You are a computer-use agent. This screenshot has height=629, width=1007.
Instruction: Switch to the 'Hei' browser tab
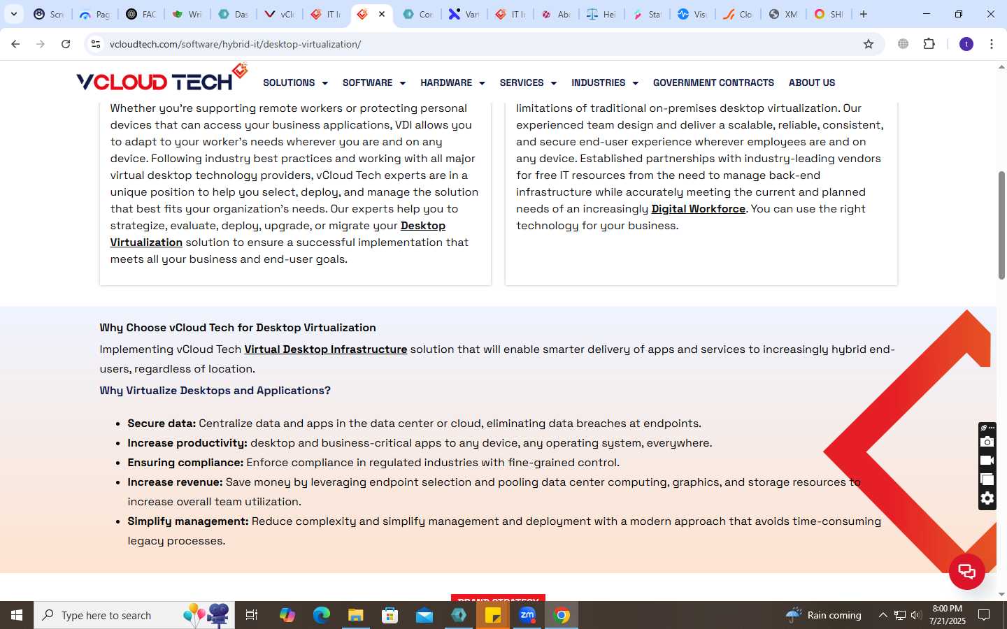(x=601, y=14)
